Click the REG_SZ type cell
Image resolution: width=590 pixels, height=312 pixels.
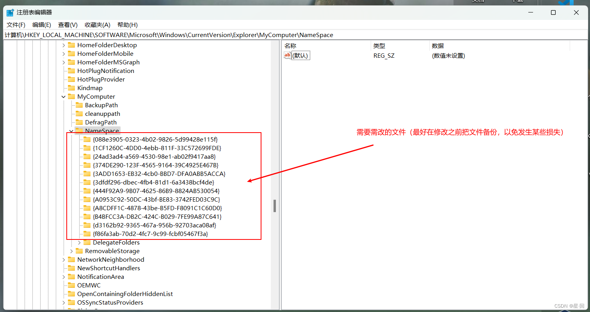(384, 56)
